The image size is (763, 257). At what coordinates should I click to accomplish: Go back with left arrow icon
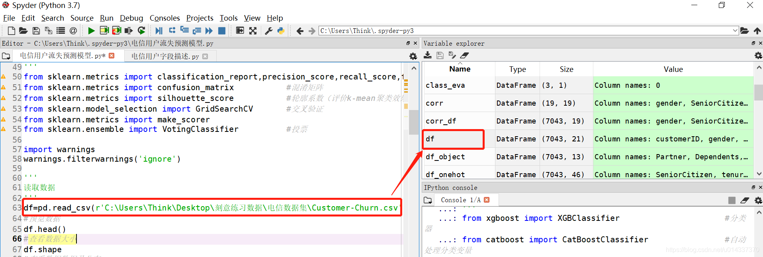pos(300,31)
